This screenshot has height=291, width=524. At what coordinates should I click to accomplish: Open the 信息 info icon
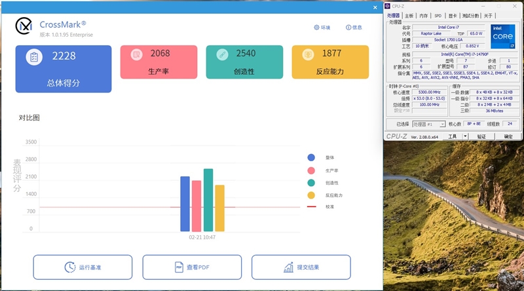(x=348, y=28)
